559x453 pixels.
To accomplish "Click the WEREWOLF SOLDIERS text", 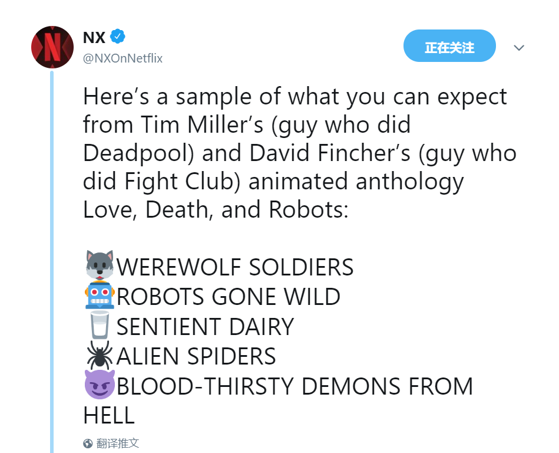I will pyautogui.click(x=235, y=267).
